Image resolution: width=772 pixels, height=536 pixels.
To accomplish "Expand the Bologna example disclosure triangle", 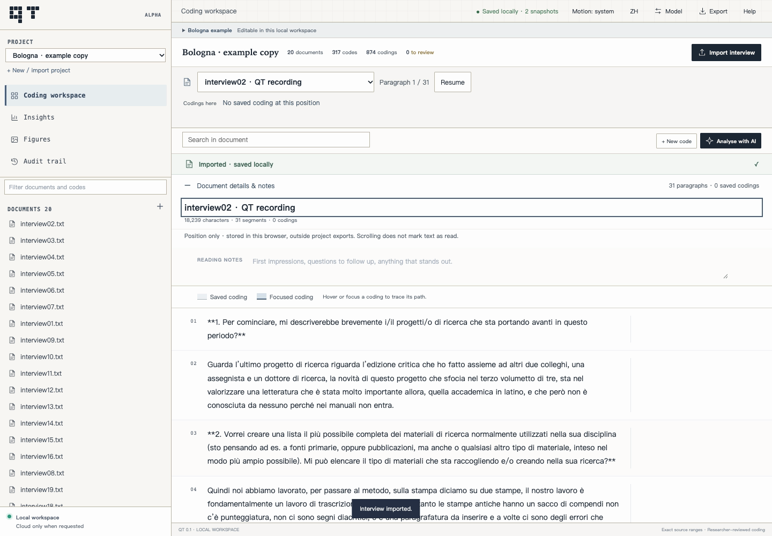I will tap(184, 31).
